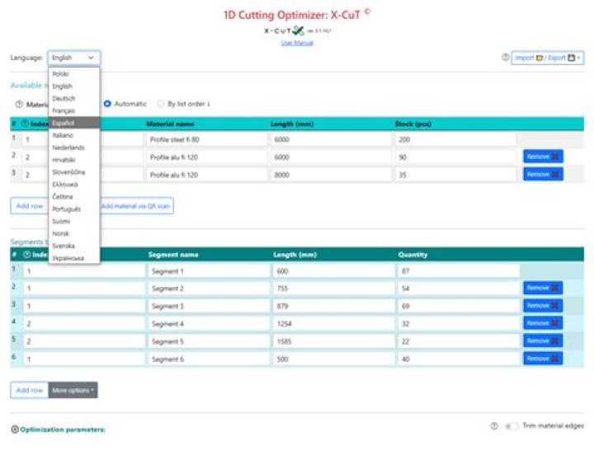Edit Segment 2 length field showing 755
The width and height of the screenshot is (594, 451).
click(333, 289)
